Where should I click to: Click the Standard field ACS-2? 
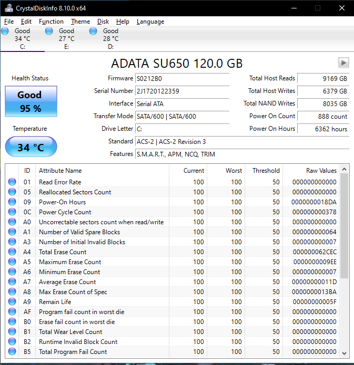[242, 141]
